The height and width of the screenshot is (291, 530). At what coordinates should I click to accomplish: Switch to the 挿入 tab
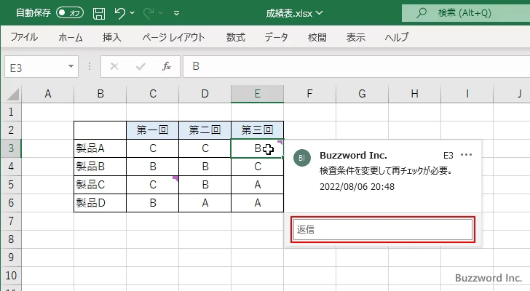[112, 37]
